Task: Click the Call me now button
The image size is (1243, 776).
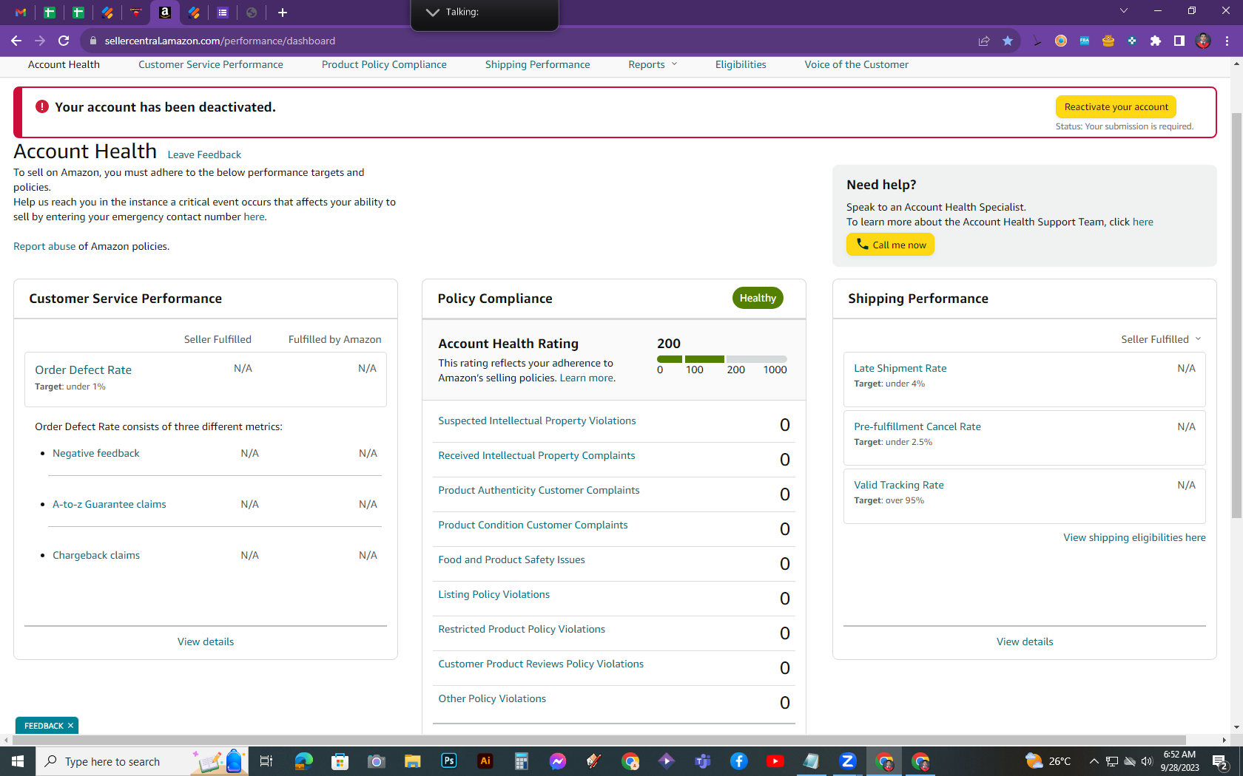Action: coord(890,245)
